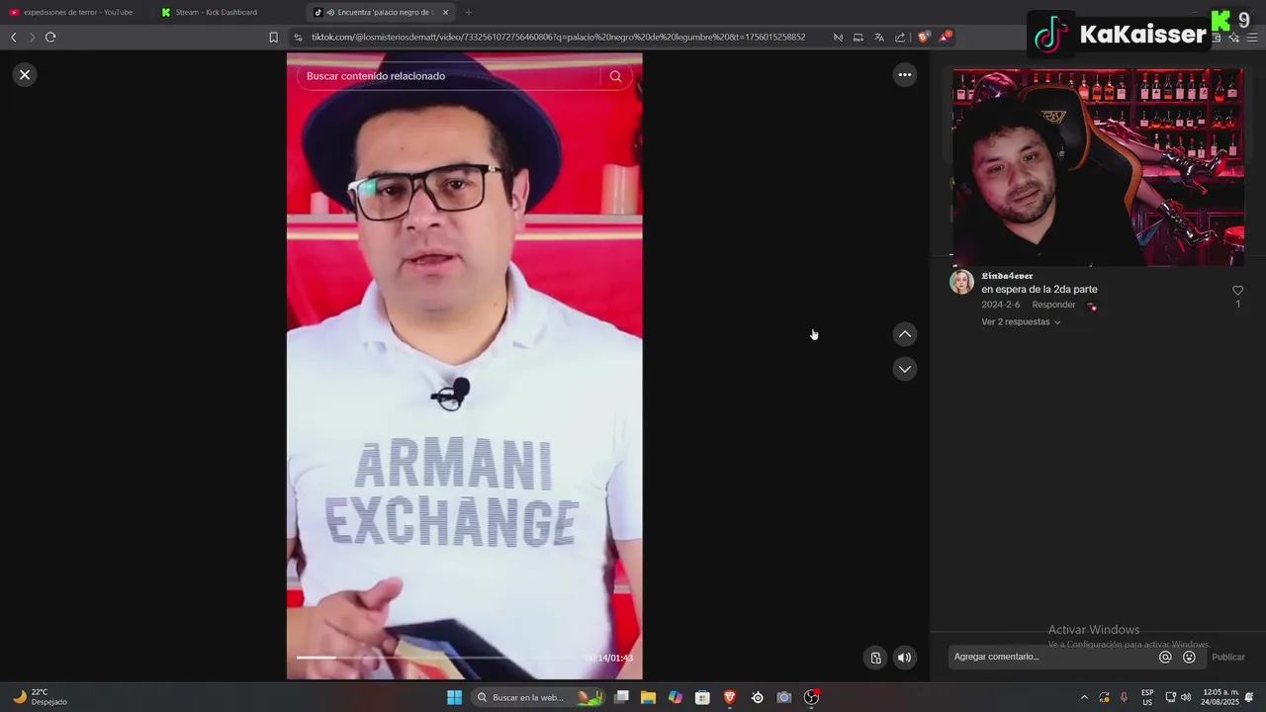The image size is (1266, 712).
Task: Open the three-dots more options menu
Action: (x=905, y=74)
